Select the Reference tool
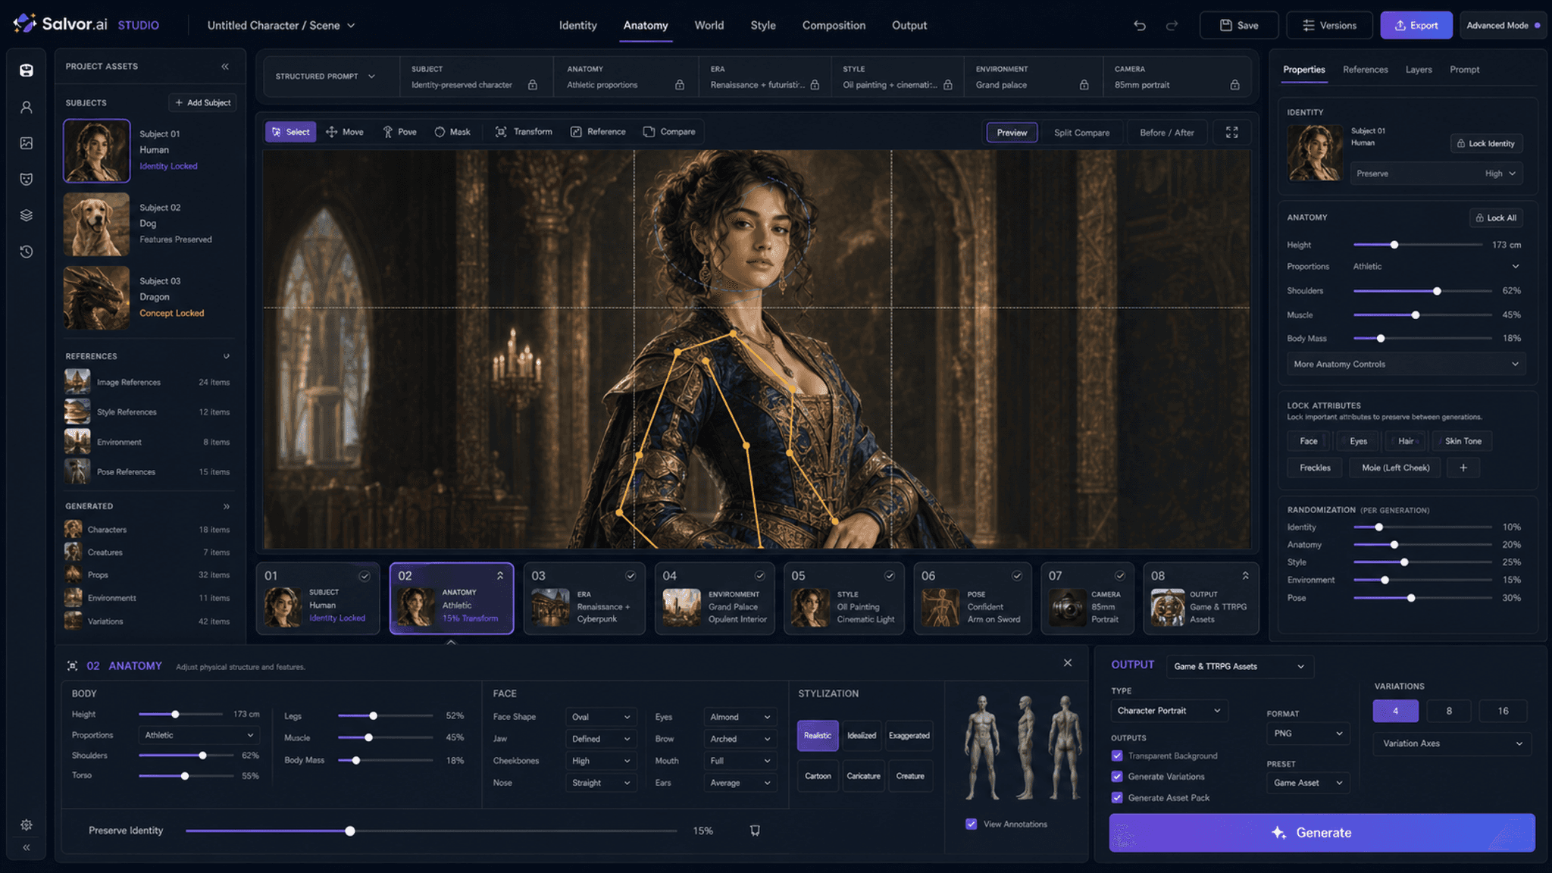 coord(598,132)
